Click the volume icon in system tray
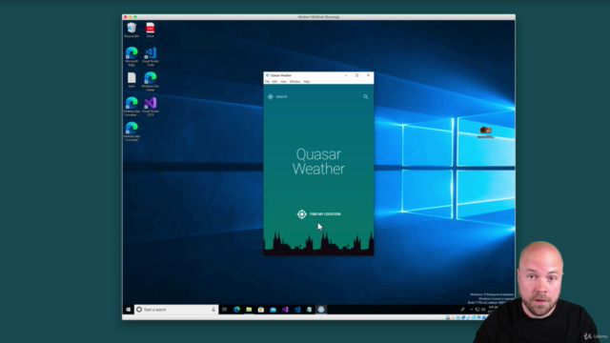 coord(483,310)
